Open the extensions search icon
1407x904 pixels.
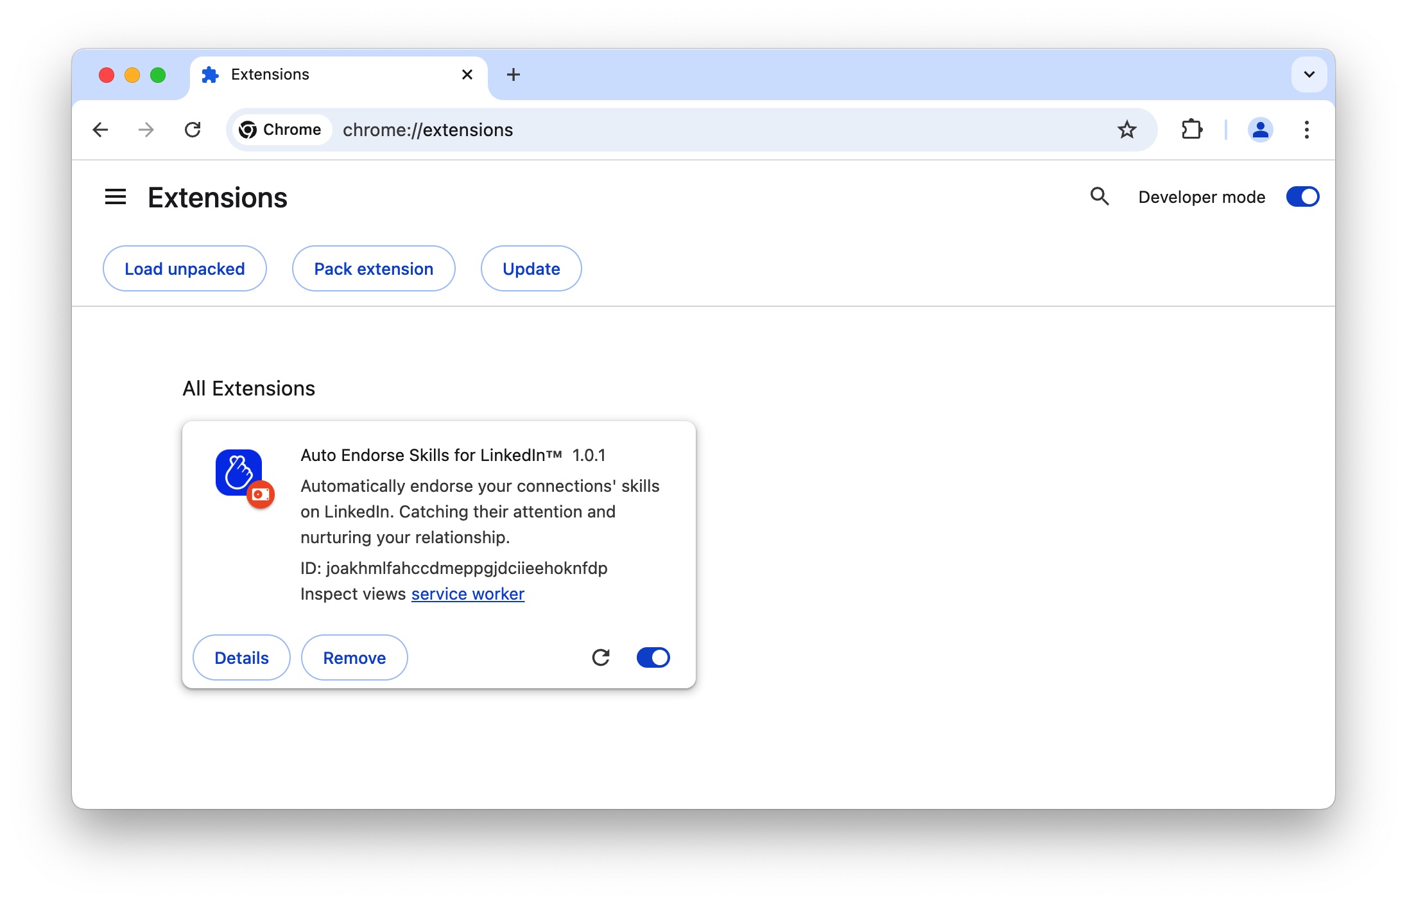[x=1100, y=196]
